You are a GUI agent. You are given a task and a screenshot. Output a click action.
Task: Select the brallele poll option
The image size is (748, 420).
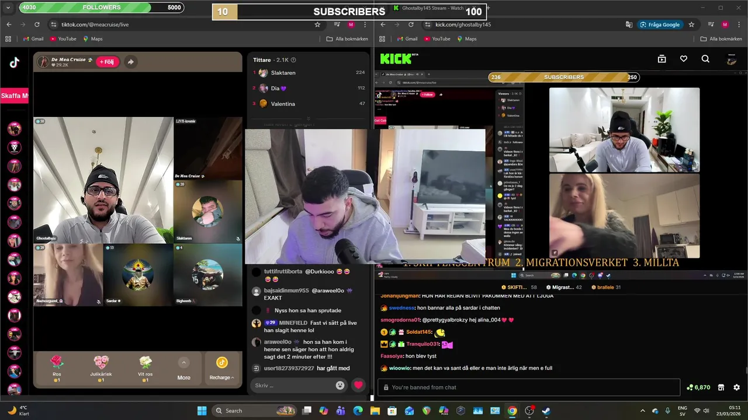pos(606,287)
